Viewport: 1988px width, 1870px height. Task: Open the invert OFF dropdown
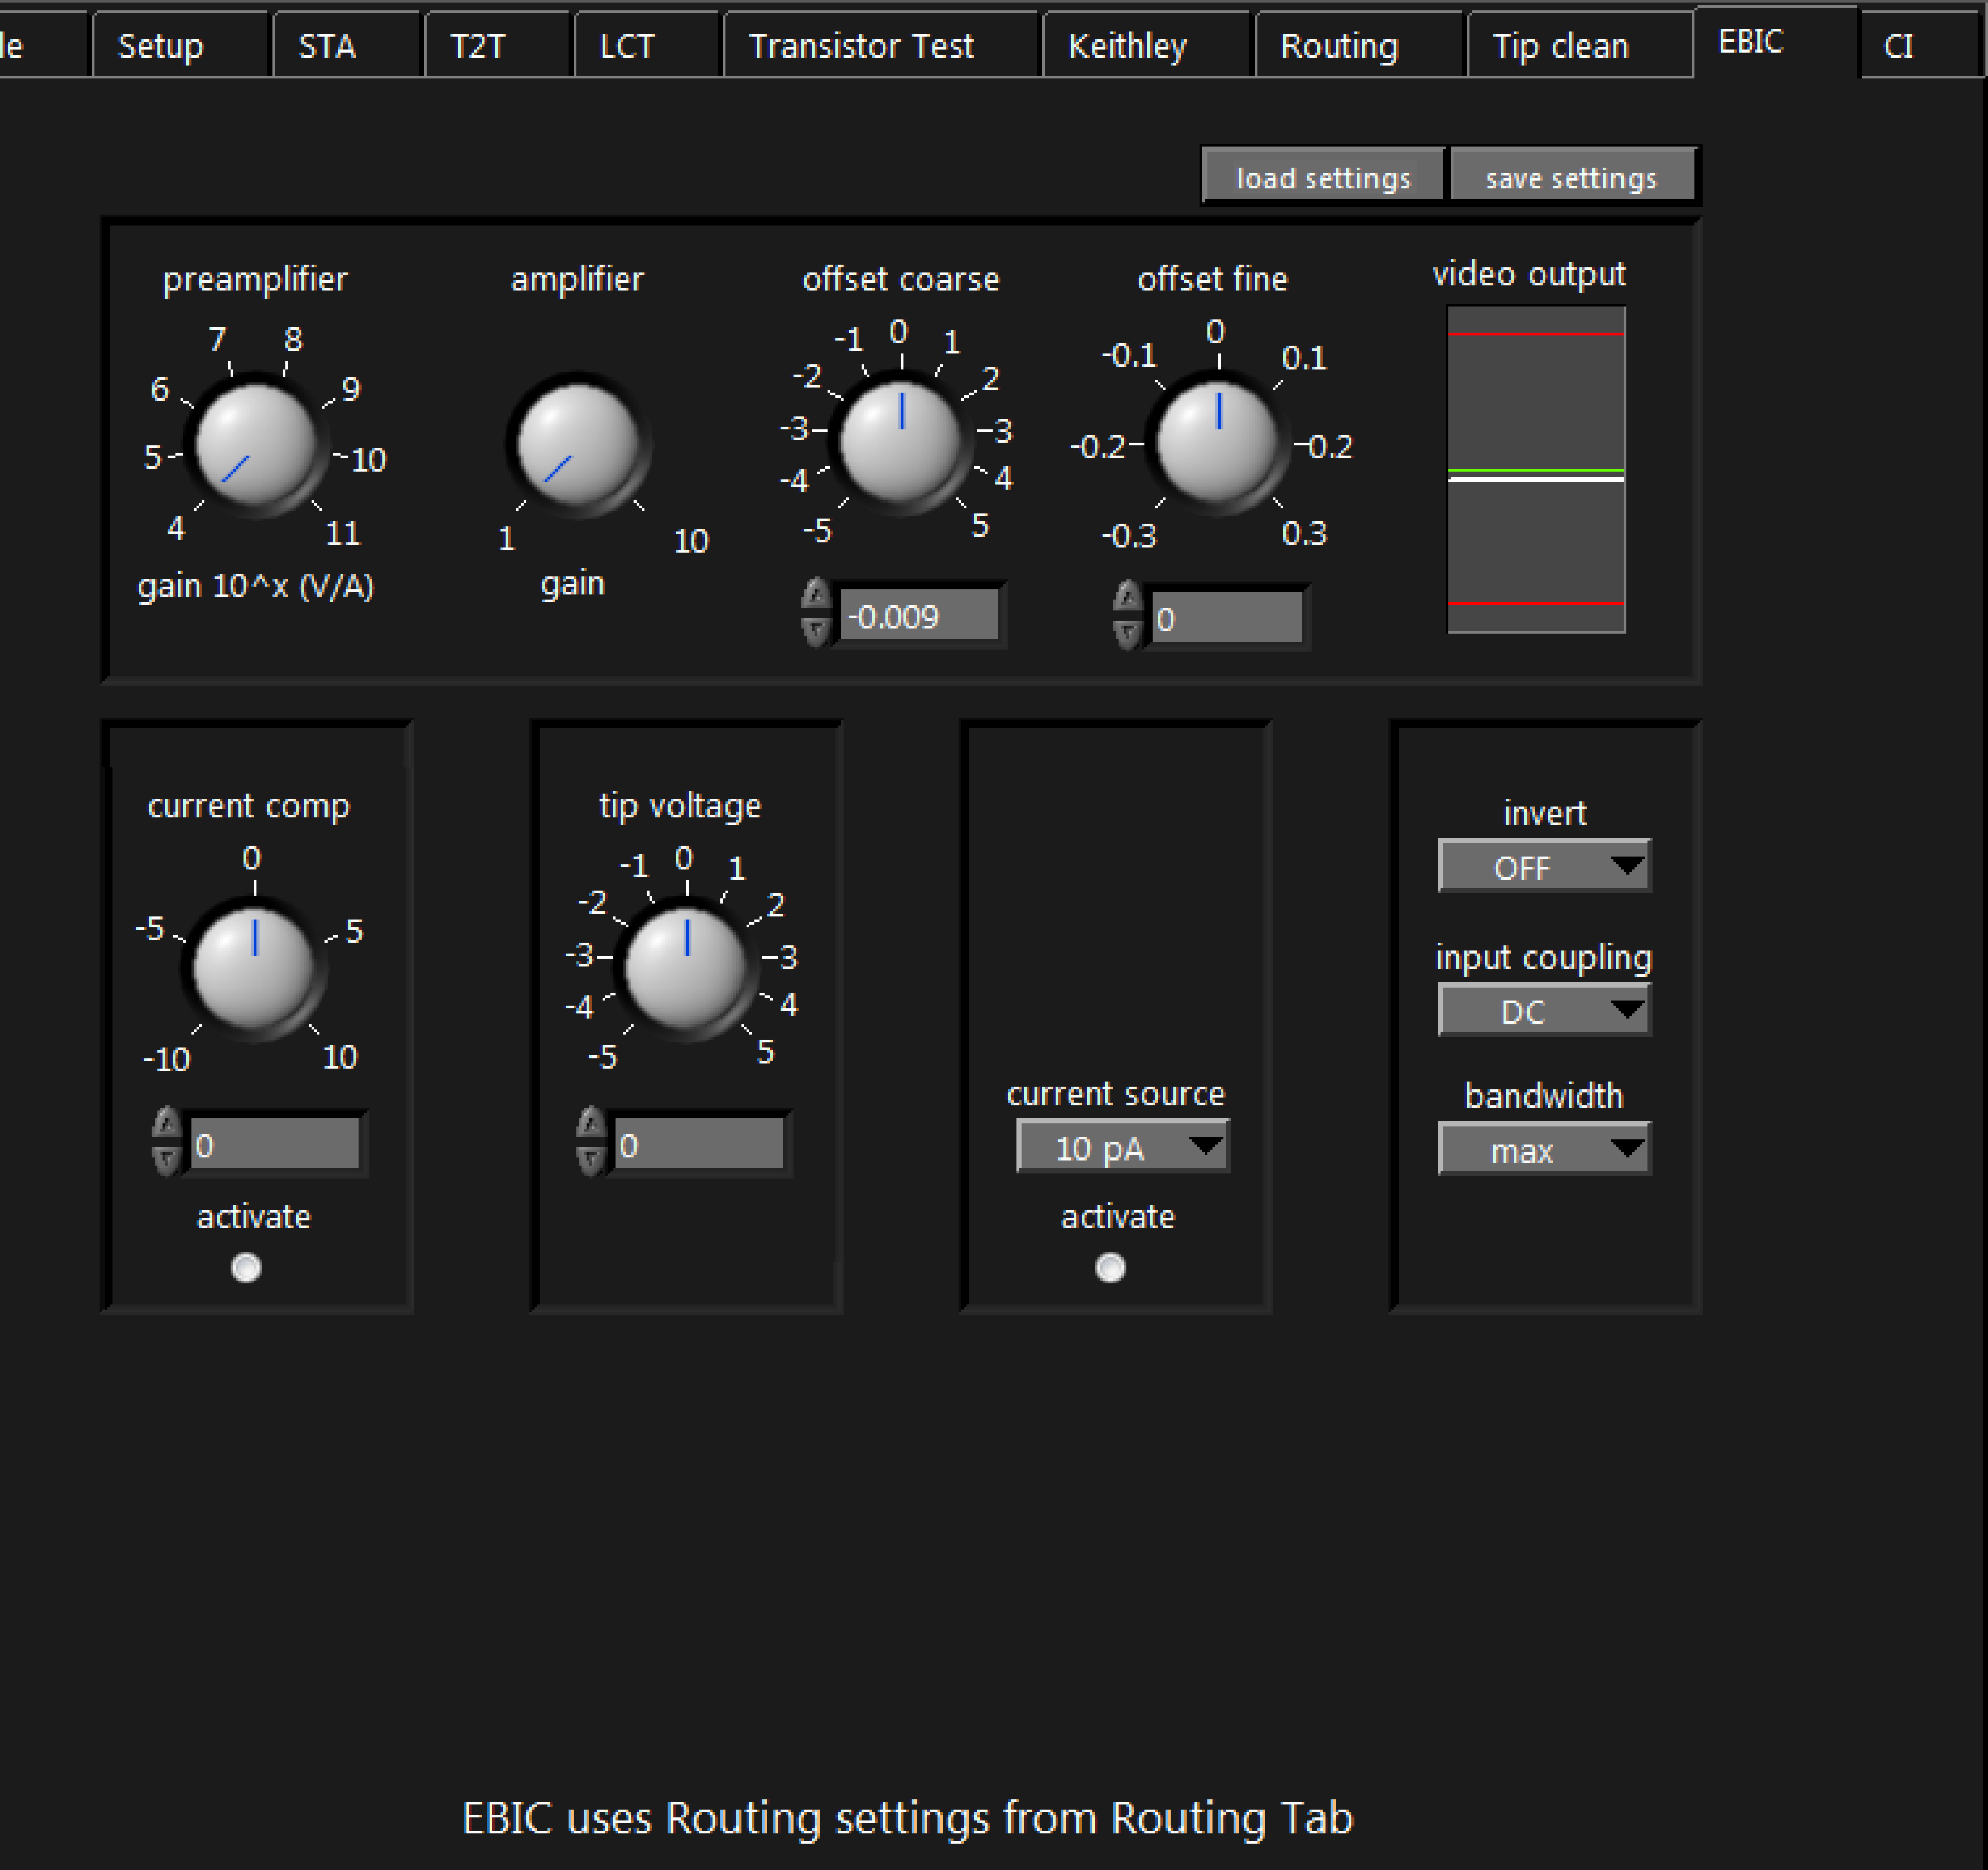click(x=1543, y=866)
